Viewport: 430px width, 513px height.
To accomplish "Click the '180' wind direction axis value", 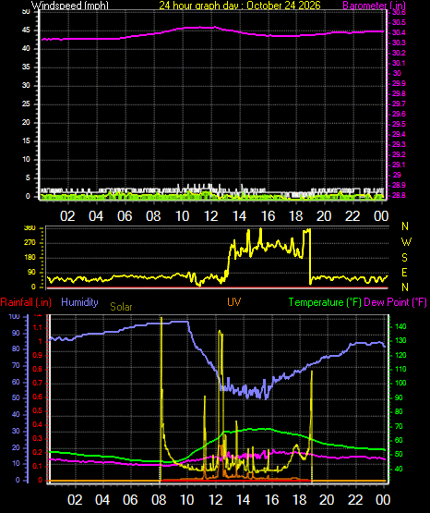I will tap(30, 258).
